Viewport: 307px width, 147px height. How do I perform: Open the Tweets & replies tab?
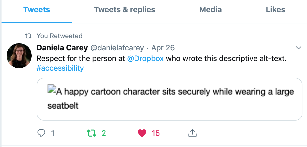tap(124, 10)
